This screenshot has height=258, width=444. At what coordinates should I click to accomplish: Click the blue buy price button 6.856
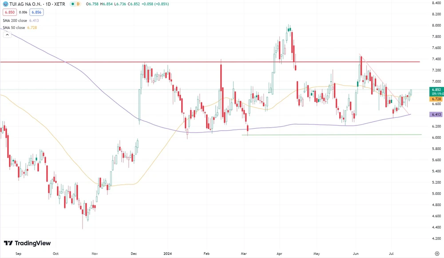pos(36,12)
